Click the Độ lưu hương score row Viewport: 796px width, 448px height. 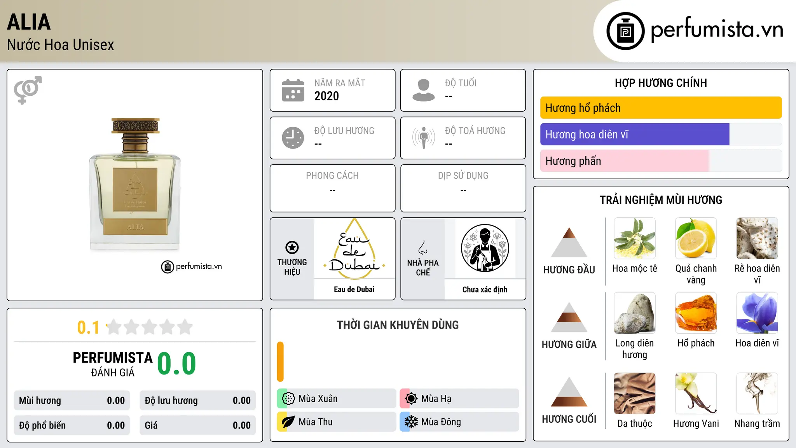click(197, 401)
